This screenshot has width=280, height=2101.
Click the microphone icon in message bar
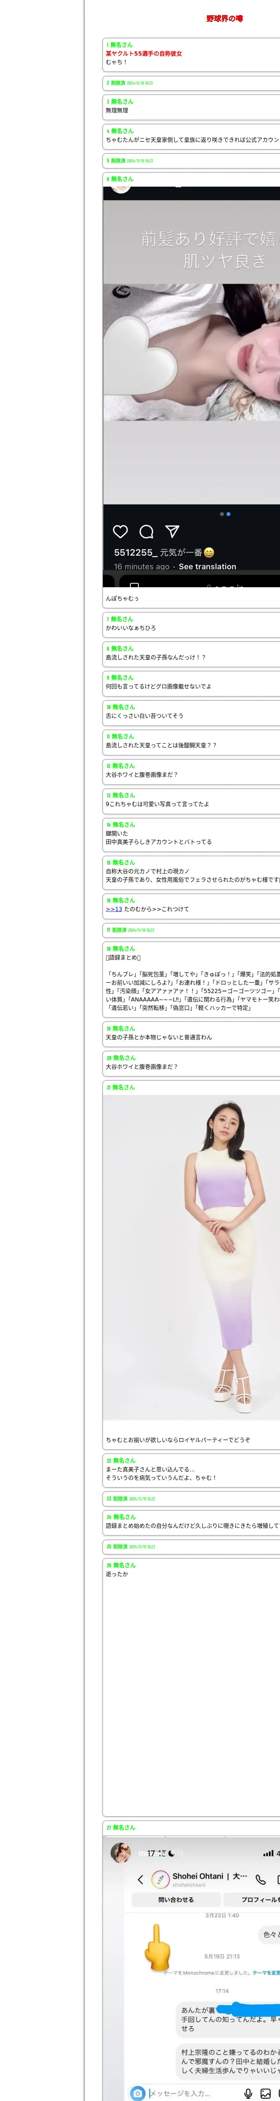248,2093
